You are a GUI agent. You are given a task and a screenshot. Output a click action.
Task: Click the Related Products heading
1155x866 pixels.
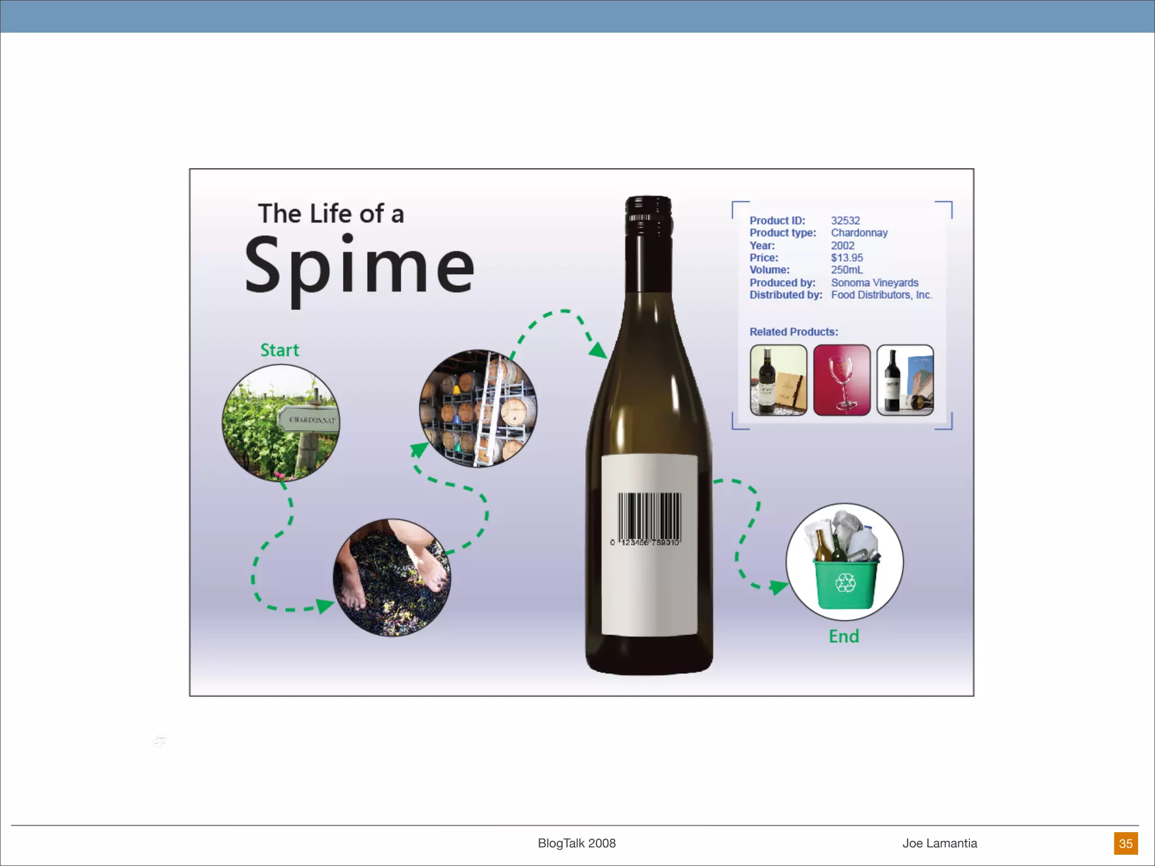(x=793, y=332)
